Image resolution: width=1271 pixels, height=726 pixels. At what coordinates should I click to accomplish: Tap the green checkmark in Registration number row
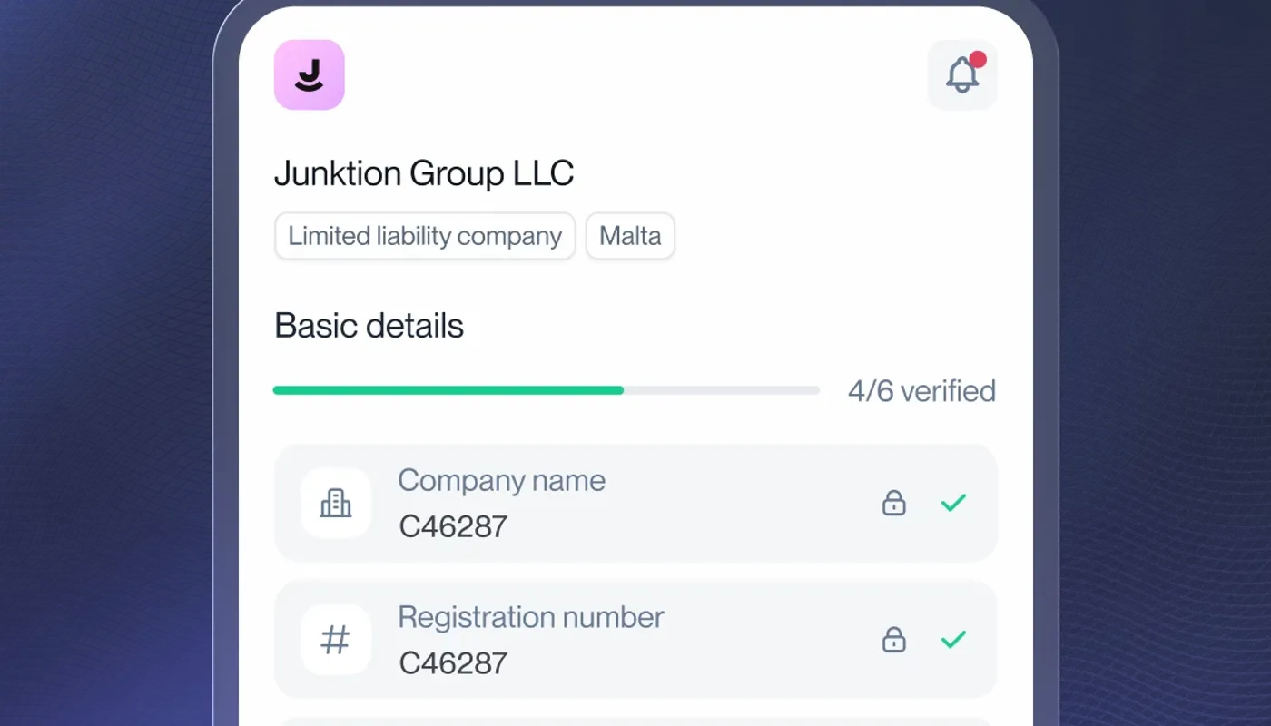(x=953, y=640)
